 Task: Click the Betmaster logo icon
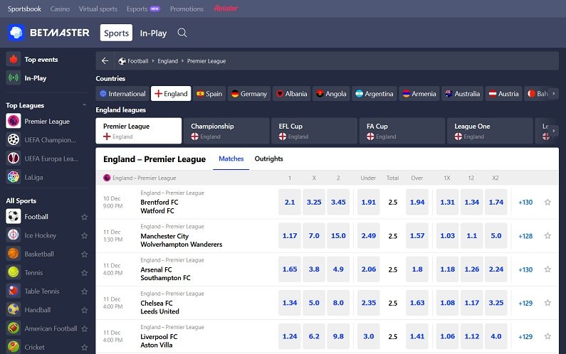pos(16,33)
